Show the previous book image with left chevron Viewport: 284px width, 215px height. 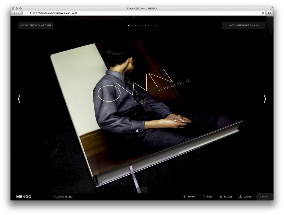(19, 99)
